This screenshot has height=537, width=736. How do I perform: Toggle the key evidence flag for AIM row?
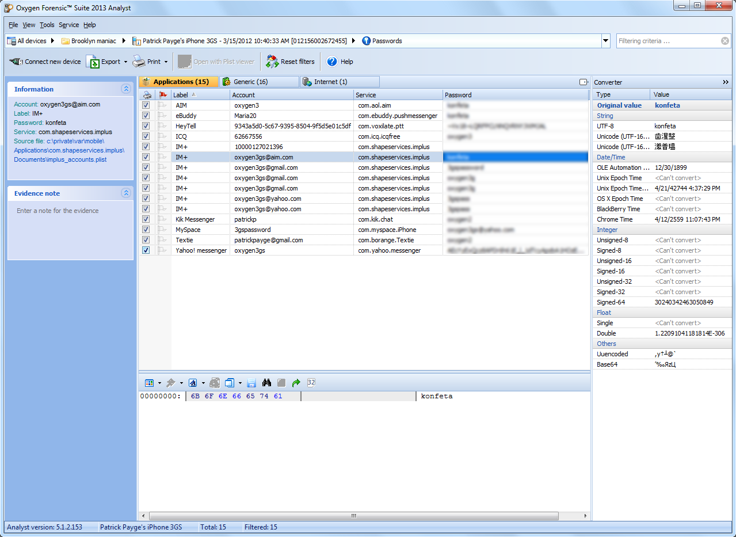[x=162, y=105]
